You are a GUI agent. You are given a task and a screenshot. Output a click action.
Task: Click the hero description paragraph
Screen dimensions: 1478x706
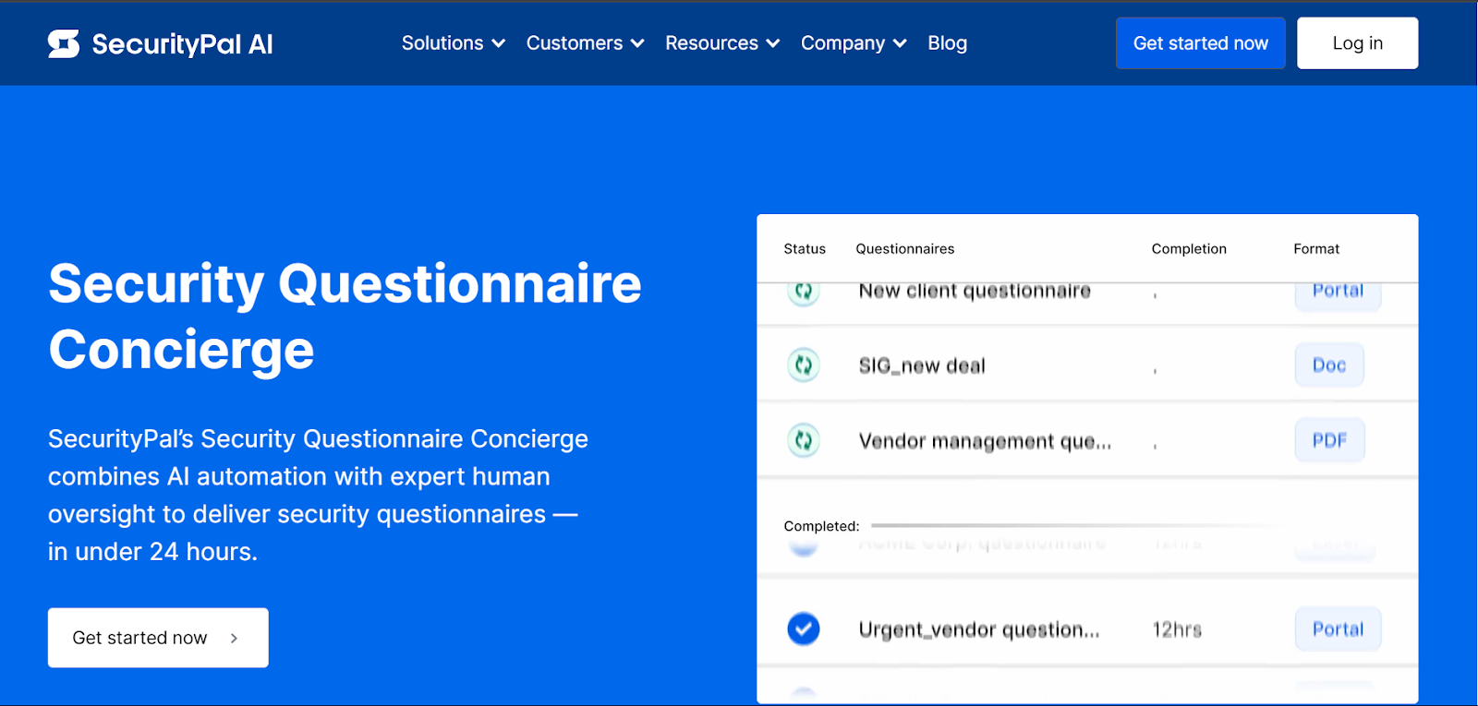(x=318, y=495)
